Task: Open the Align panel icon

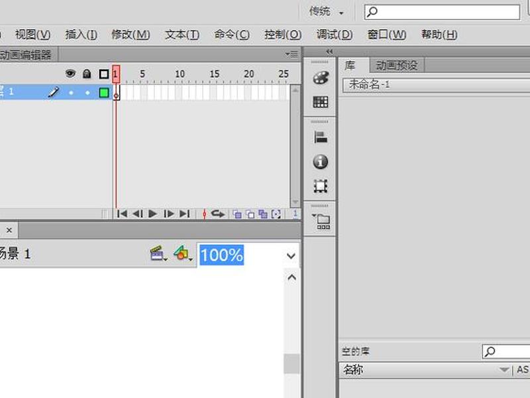Action: tap(320, 137)
